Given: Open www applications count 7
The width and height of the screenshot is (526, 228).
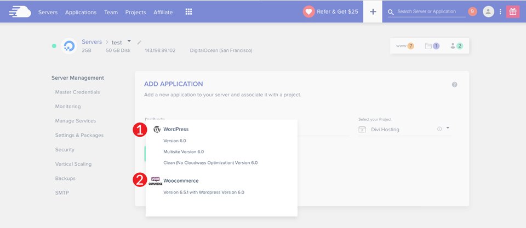Looking at the screenshot, I should pos(405,46).
